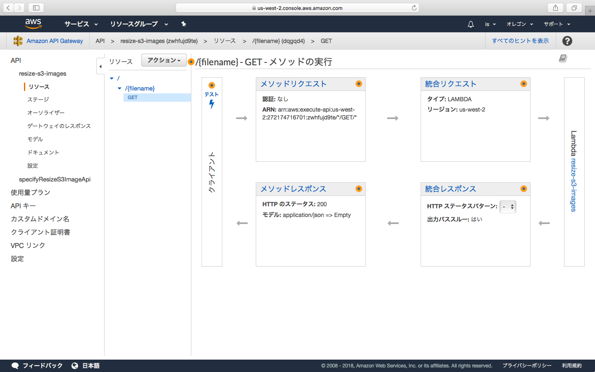Open bottom-level 設定 in sidebar
This screenshot has height=372, width=595.
[x=17, y=259]
